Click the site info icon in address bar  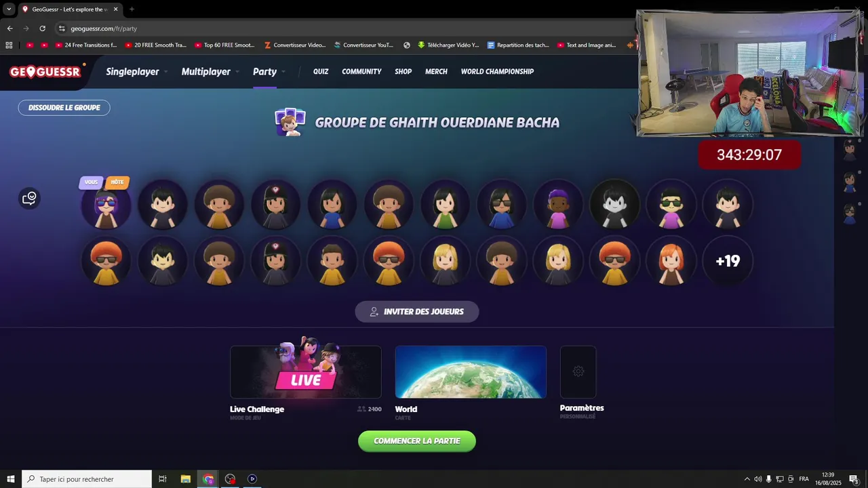coord(62,28)
